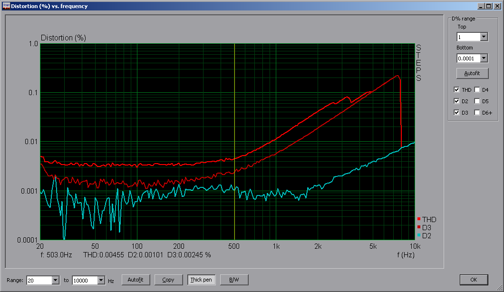
Task: Check the D6+ harmonics box
Action: [477, 113]
